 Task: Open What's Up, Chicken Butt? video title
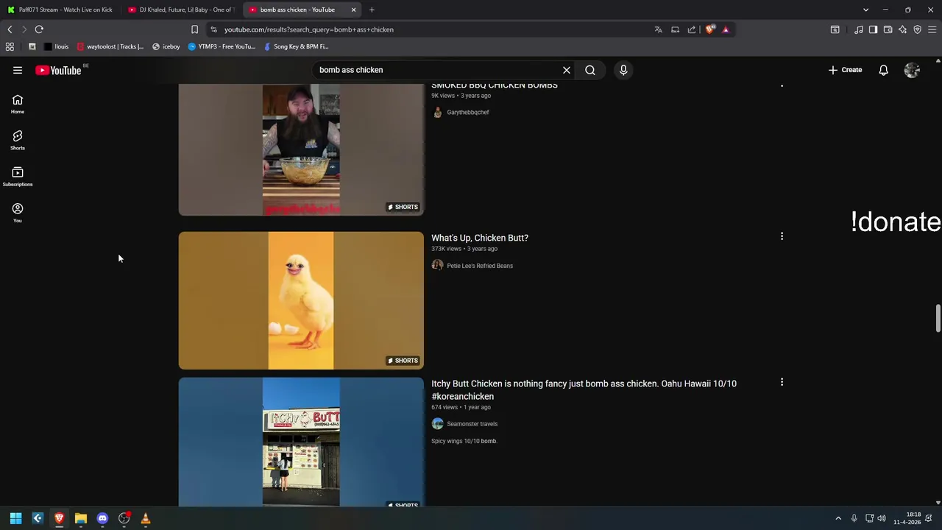click(x=480, y=238)
